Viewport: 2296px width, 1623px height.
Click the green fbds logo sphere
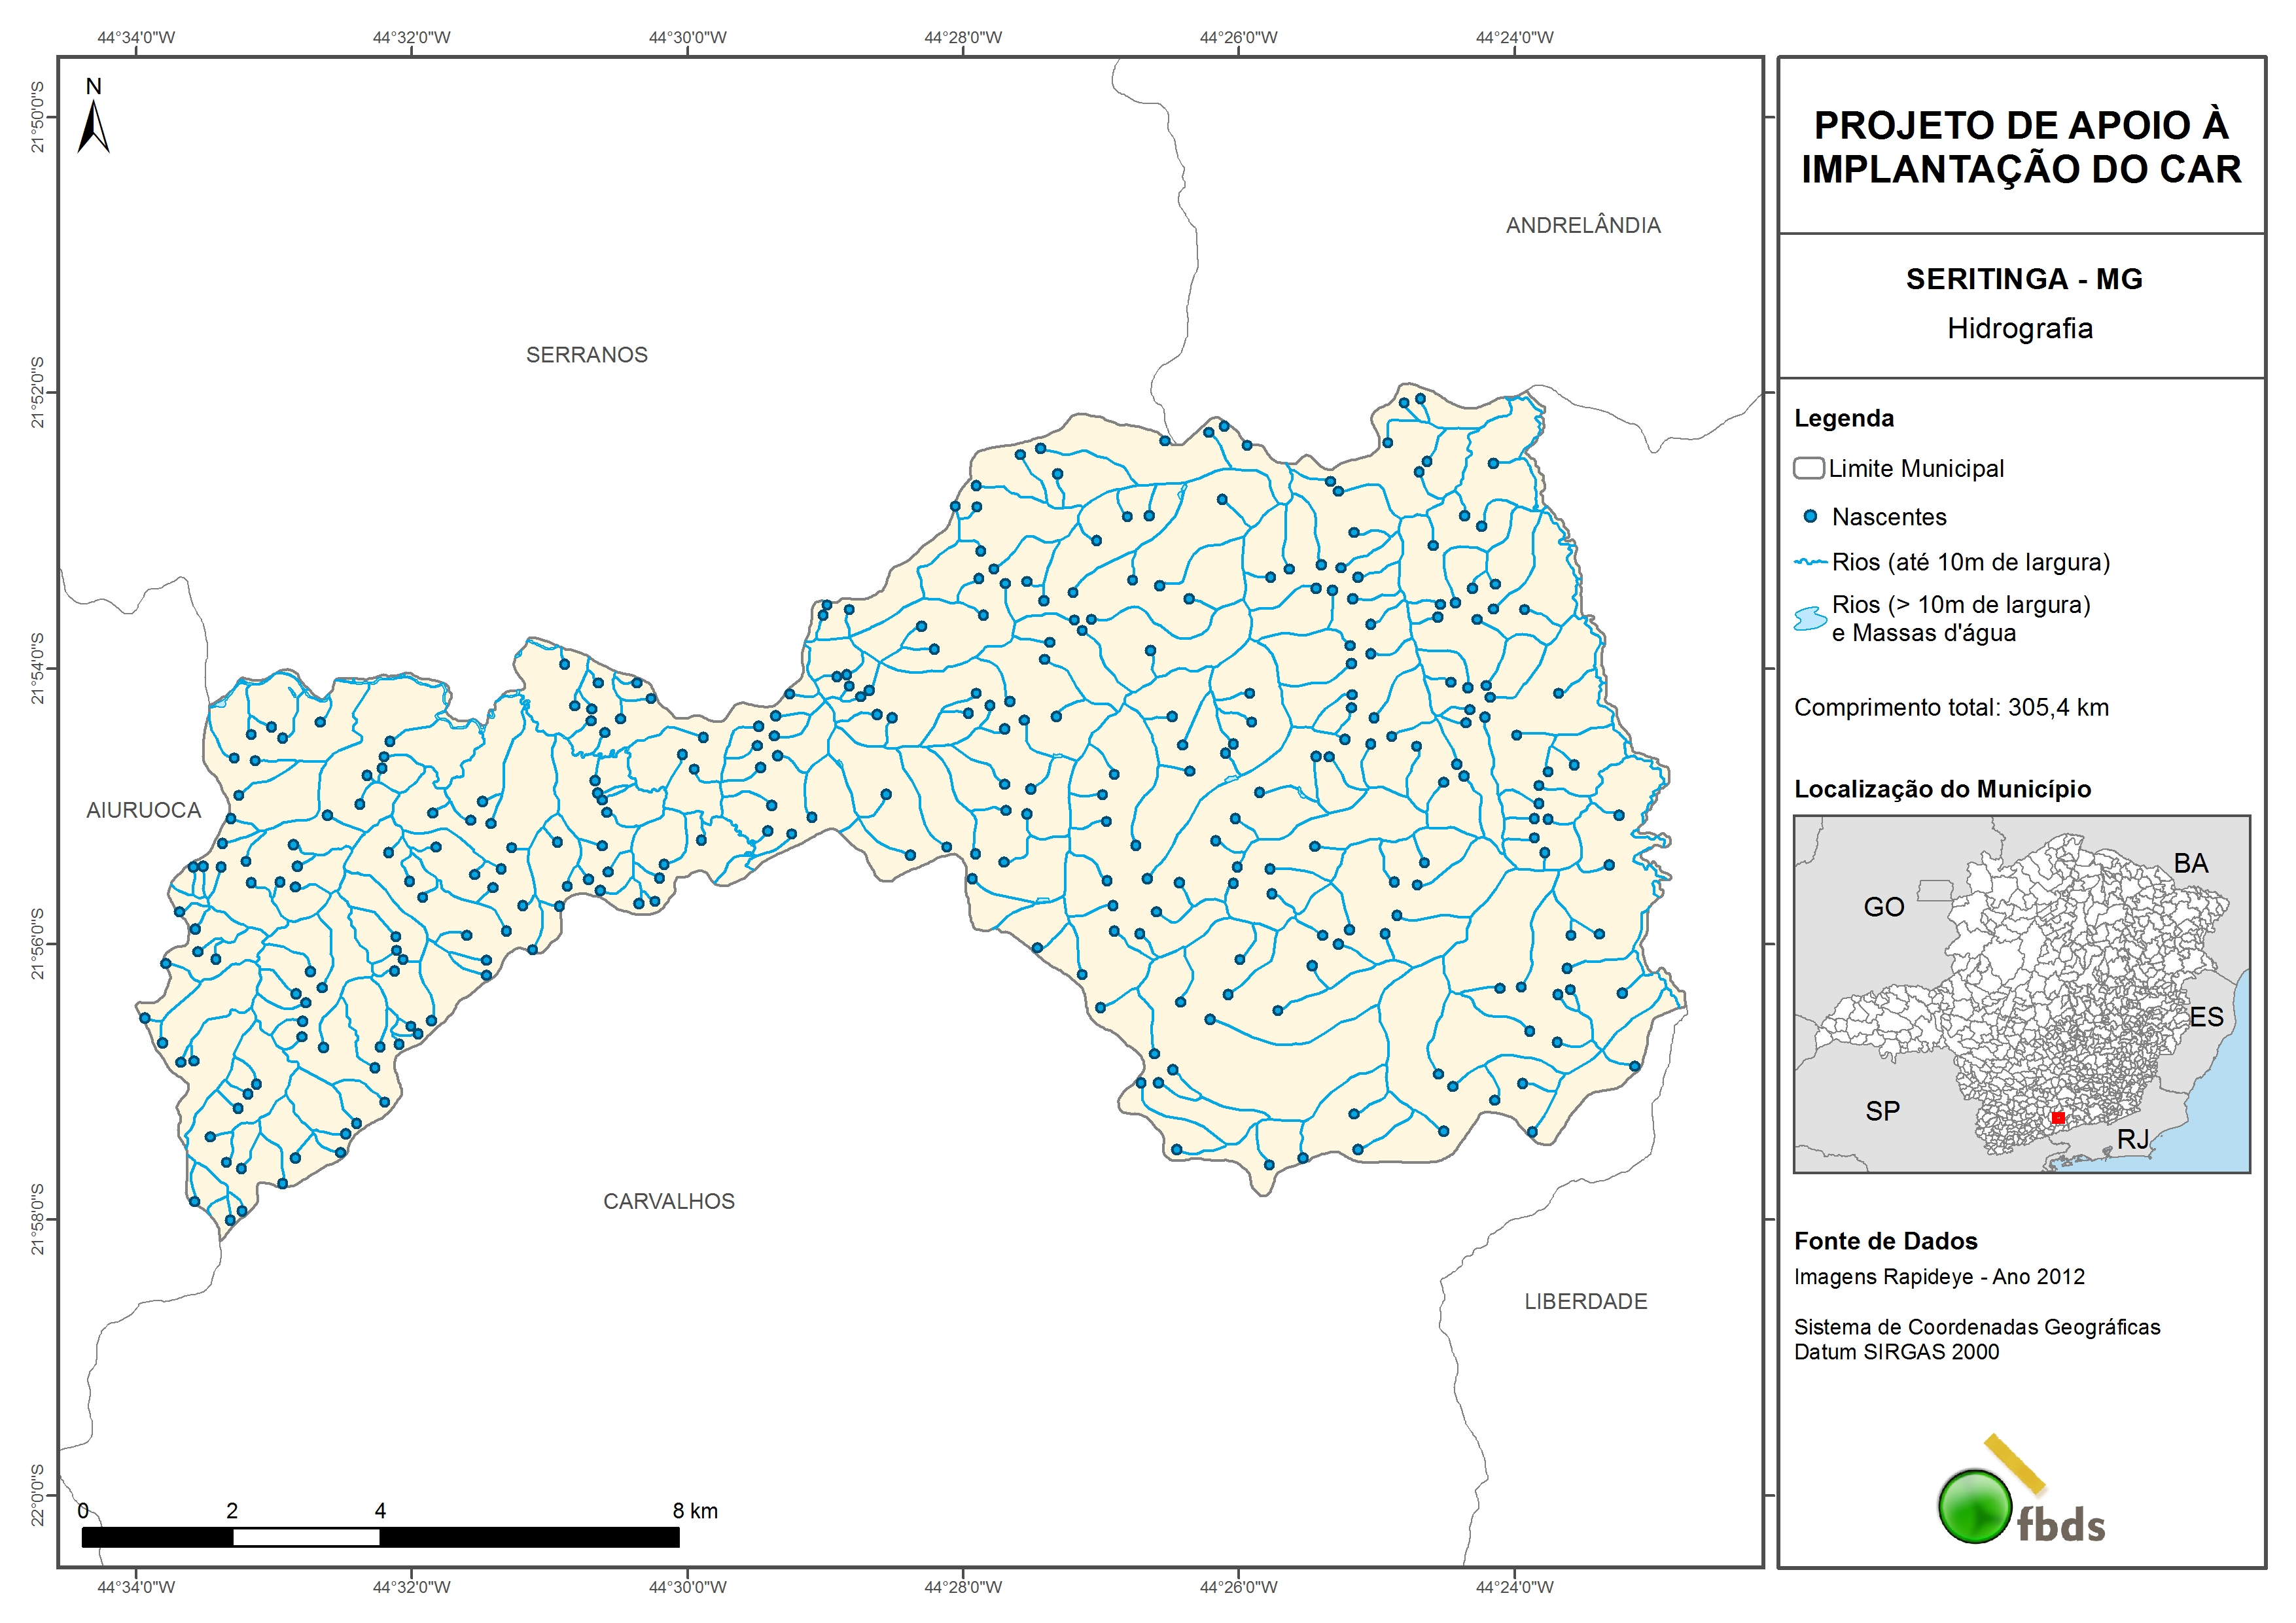(1975, 1506)
